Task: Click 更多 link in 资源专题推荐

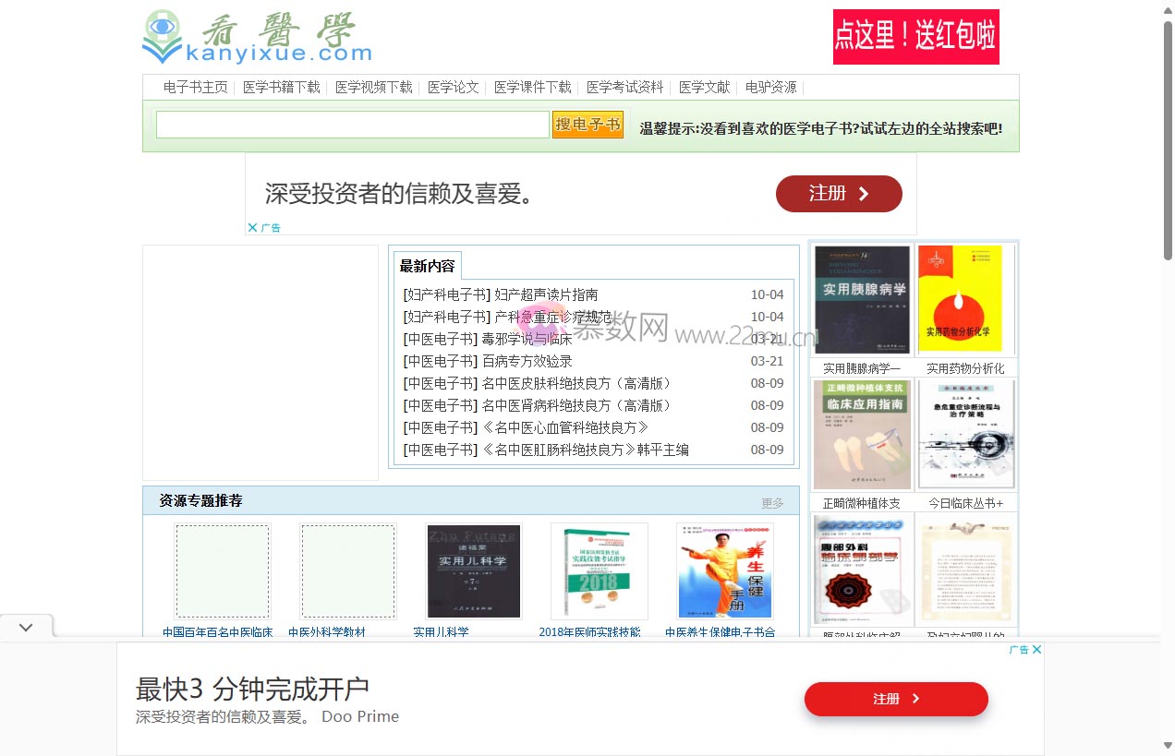Action: 772,503
